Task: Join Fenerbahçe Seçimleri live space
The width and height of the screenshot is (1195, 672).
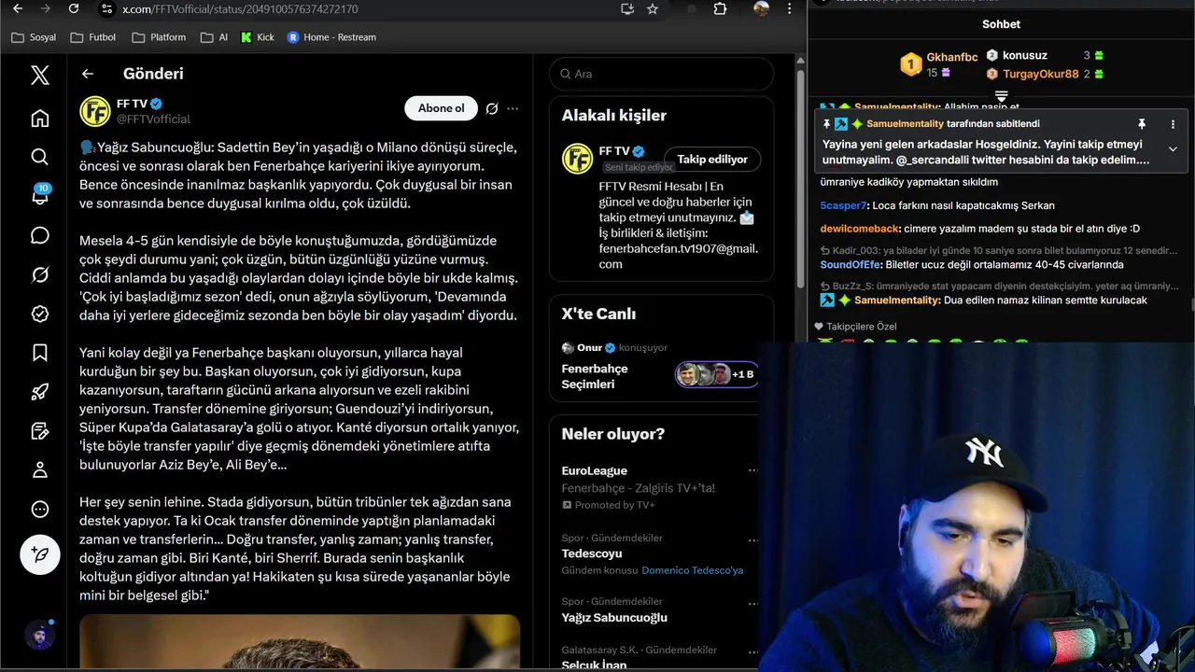Action: tap(595, 376)
